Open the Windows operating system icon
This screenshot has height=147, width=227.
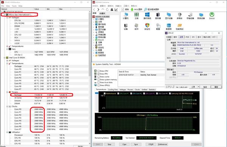tap(147, 15)
